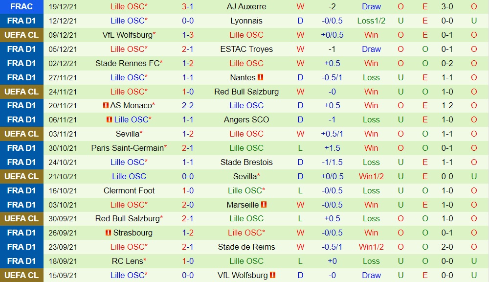Open the 2-1 score of PSG match
This screenshot has height=282, width=489.
(x=188, y=148)
